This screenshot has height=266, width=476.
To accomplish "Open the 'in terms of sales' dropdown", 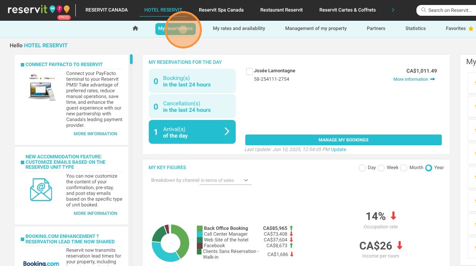I will (x=226, y=180).
